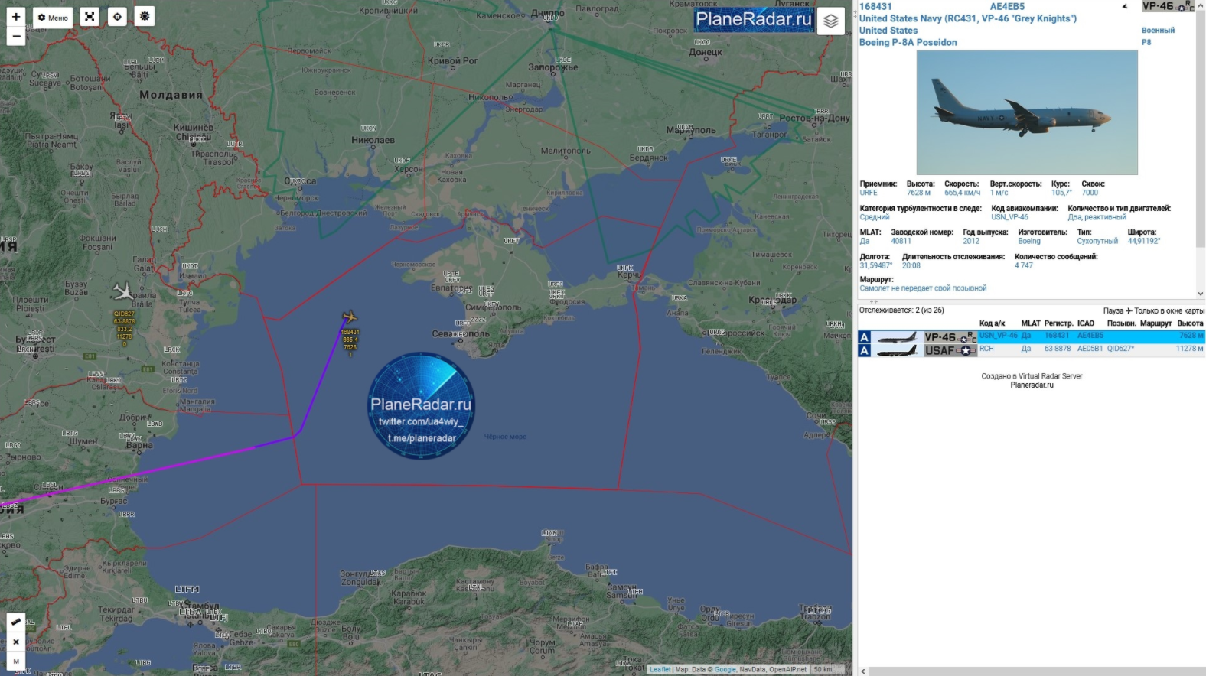Toggle the M units button
Screen dimensions: 1206x676
pos(16,661)
